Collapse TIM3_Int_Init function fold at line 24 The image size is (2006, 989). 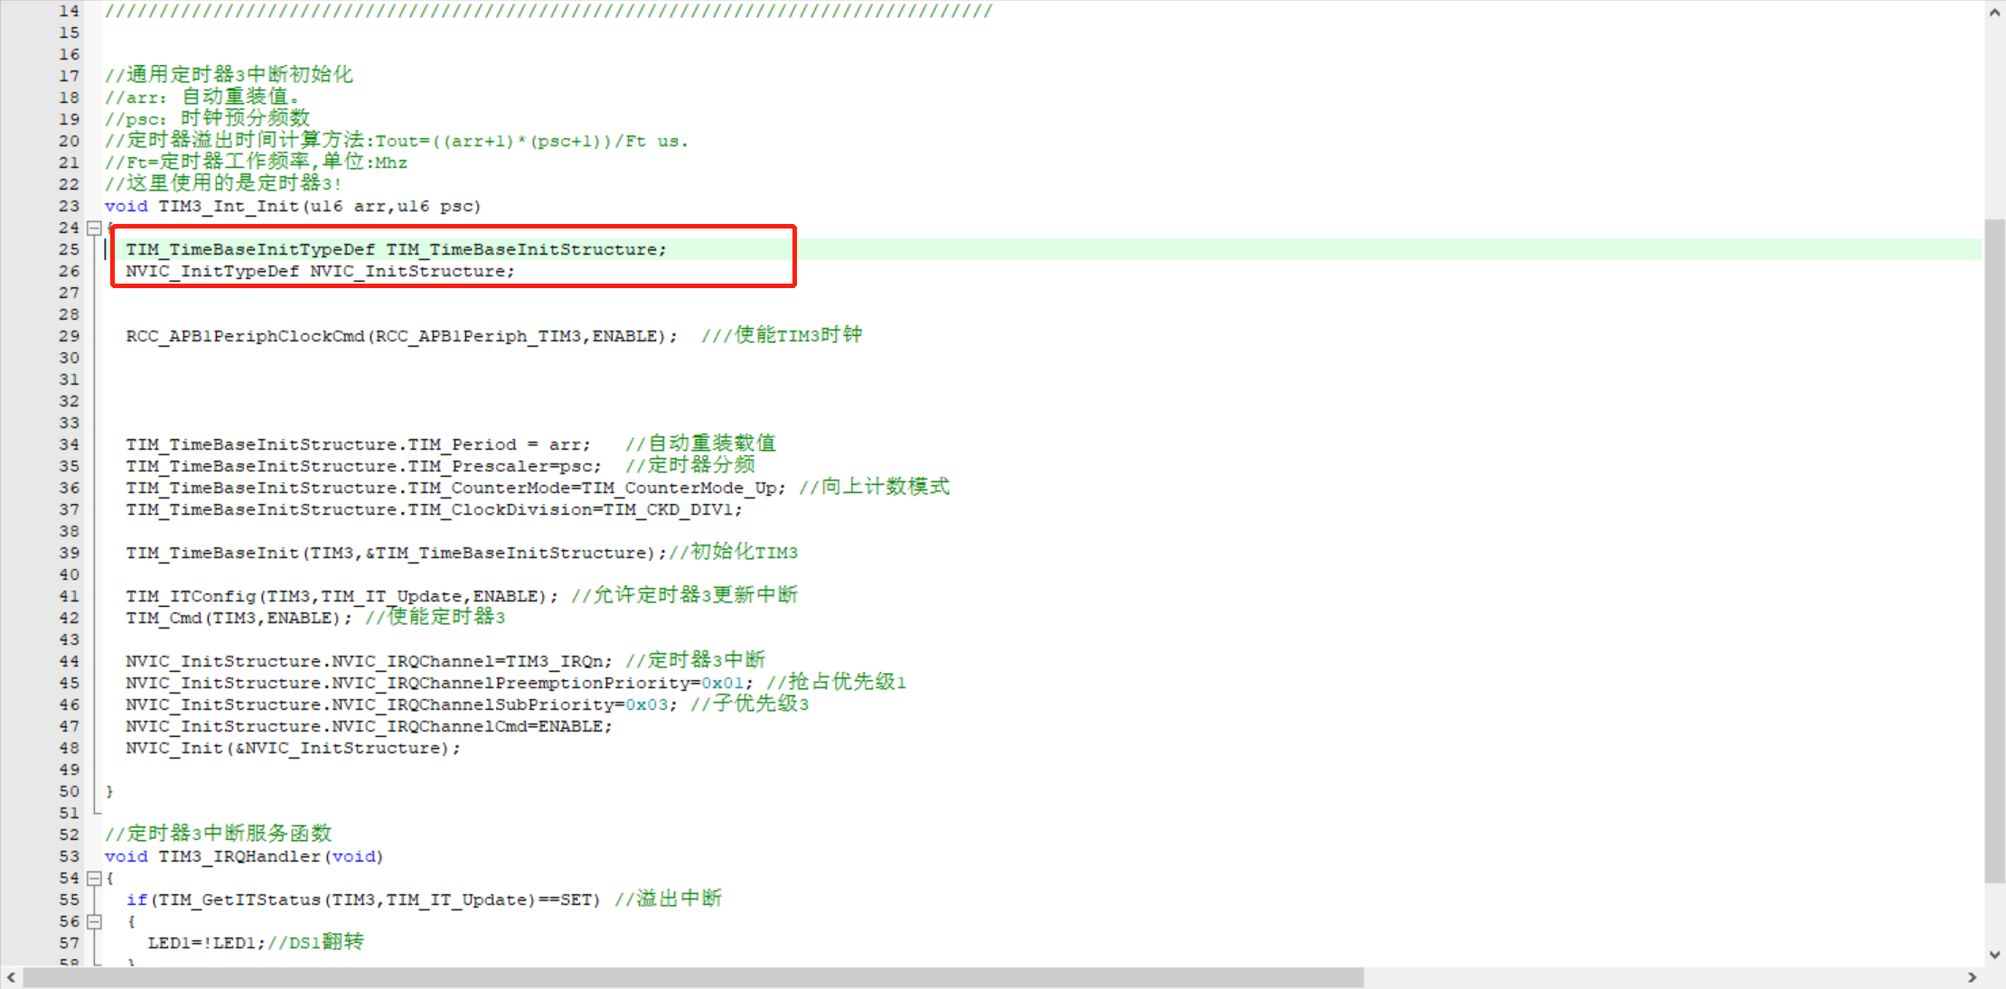click(x=94, y=229)
